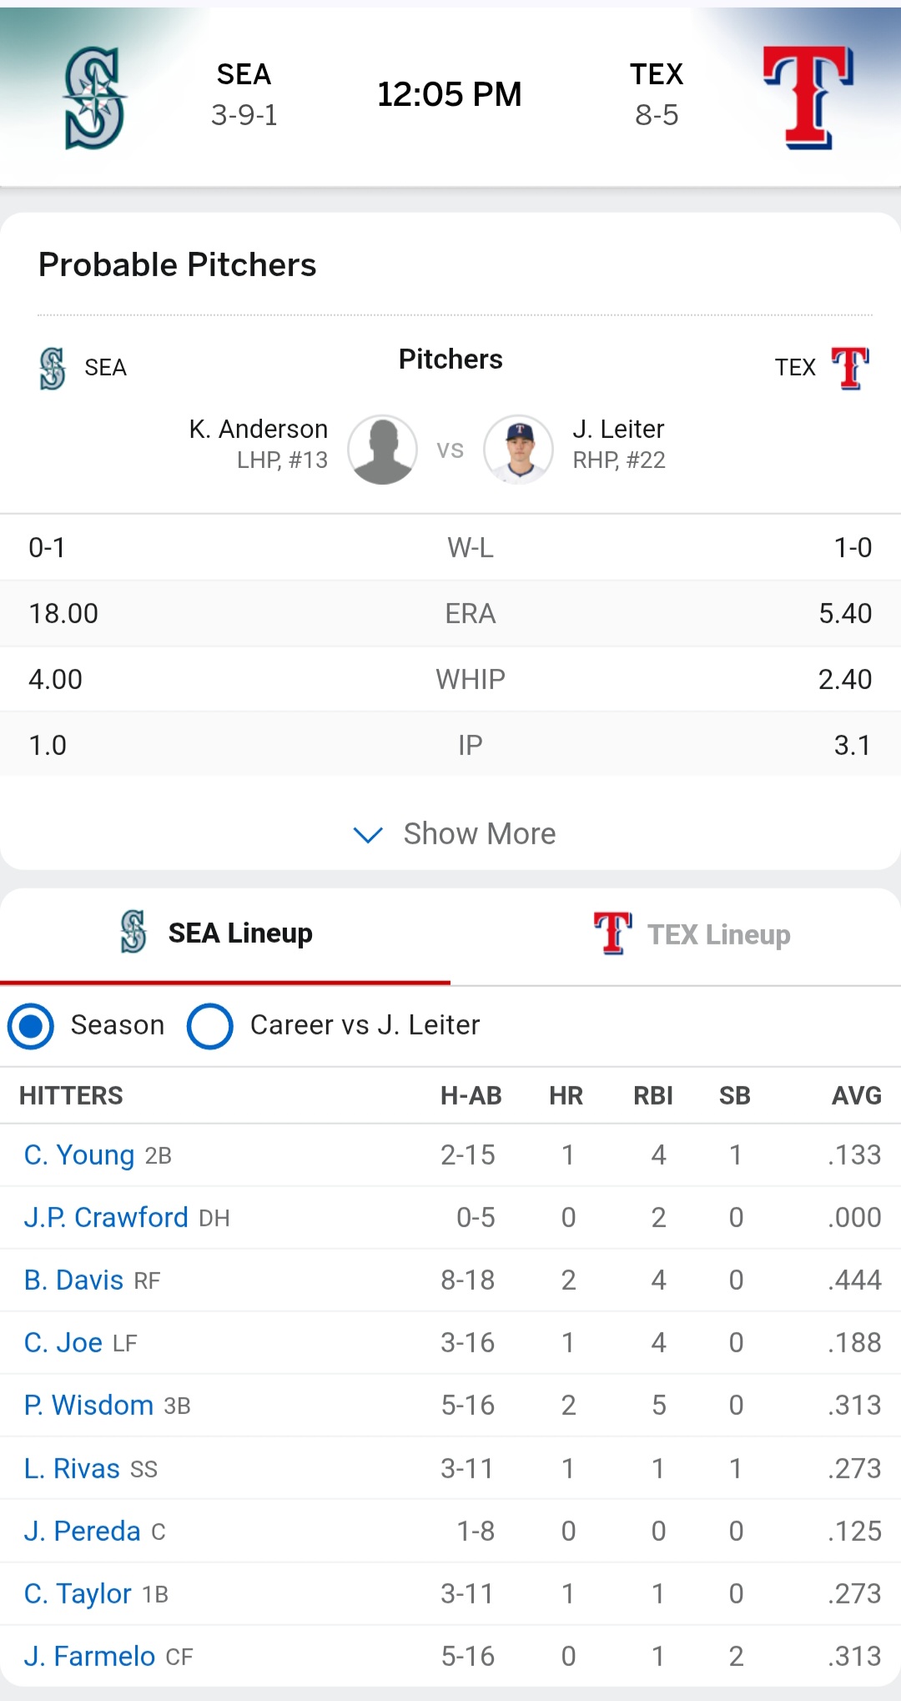
Task: Open J.P. Crawford player page
Action: pos(106,1217)
